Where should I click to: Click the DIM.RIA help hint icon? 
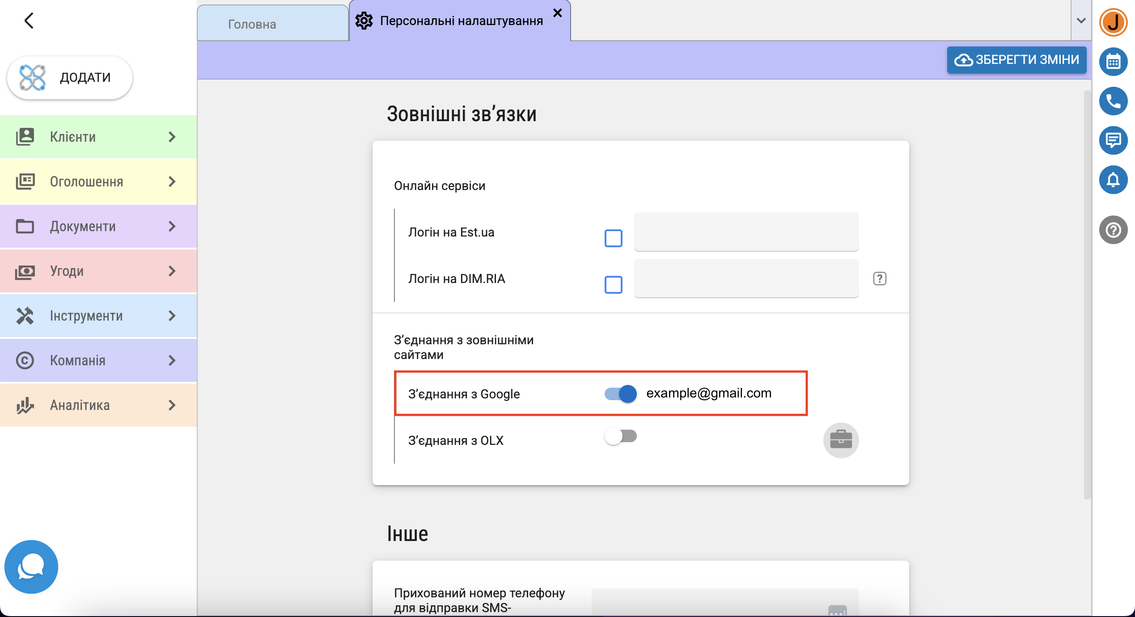click(879, 279)
